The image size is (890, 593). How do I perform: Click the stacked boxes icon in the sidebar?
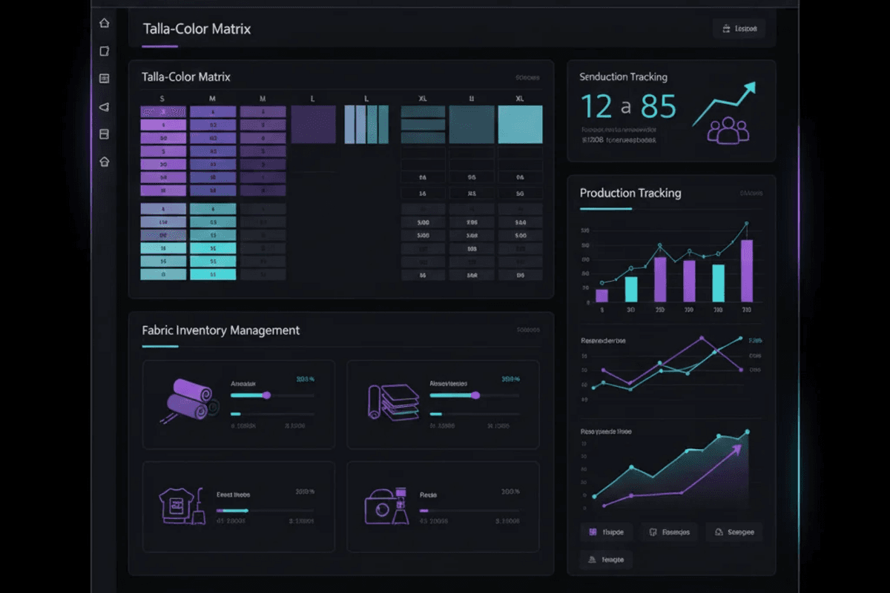[x=104, y=134]
